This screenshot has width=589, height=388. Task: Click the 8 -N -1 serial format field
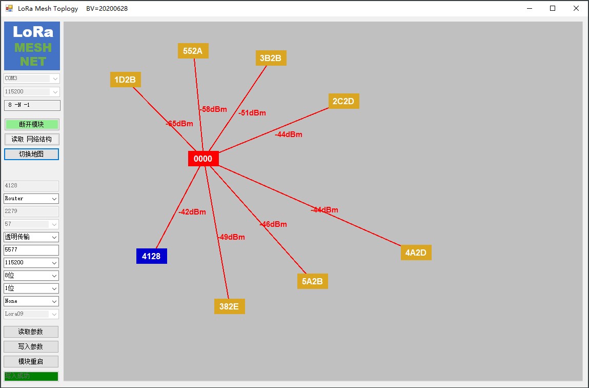point(32,105)
